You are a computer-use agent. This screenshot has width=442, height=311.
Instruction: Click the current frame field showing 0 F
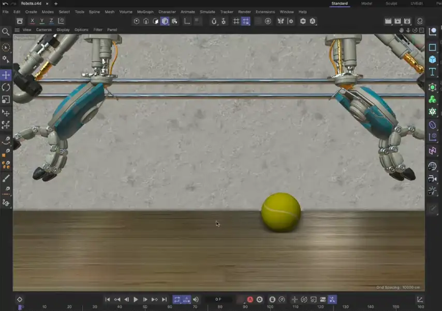pos(218,300)
